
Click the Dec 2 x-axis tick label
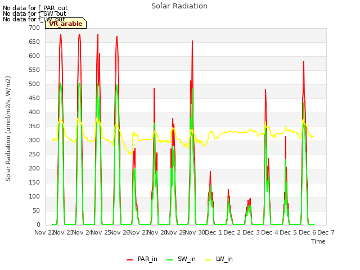pos(232,232)
